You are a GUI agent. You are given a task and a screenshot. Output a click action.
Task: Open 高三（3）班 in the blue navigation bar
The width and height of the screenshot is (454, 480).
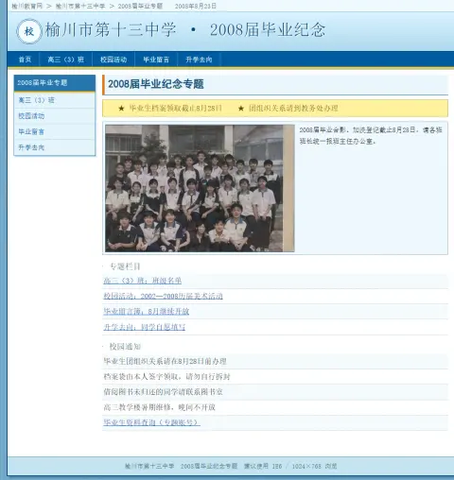pyautogui.click(x=66, y=60)
